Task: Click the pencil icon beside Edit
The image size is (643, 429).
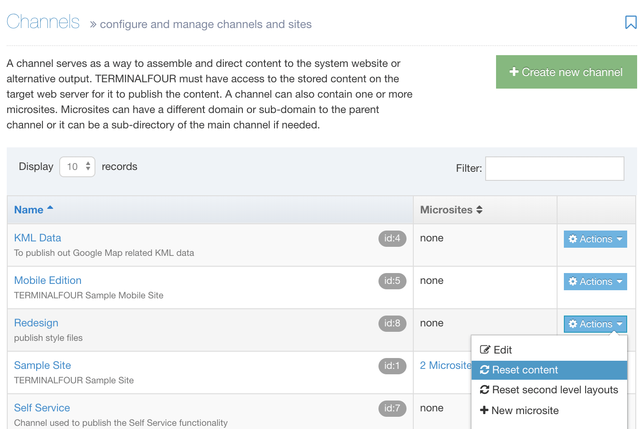Action: [485, 349]
